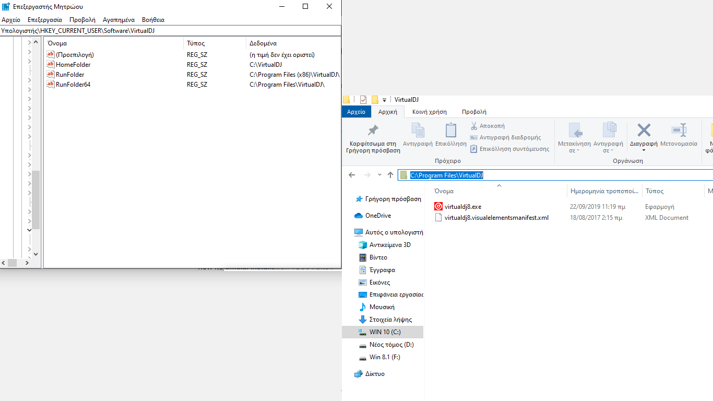713x401 pixels.
Task: Click the Registry Editor app icon
Action: click(x=6, y=6)
